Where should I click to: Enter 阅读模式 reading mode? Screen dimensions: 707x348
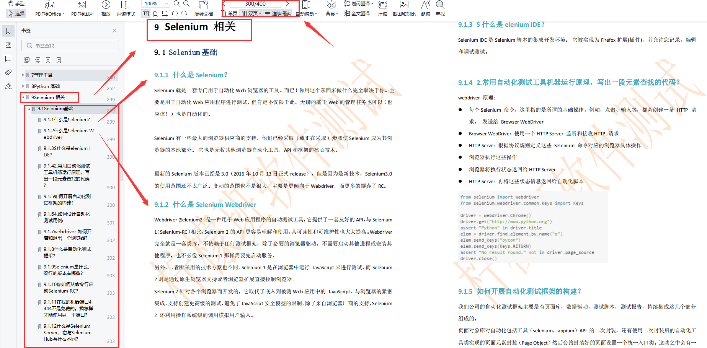pyautogui.click(x=126, y=9)
